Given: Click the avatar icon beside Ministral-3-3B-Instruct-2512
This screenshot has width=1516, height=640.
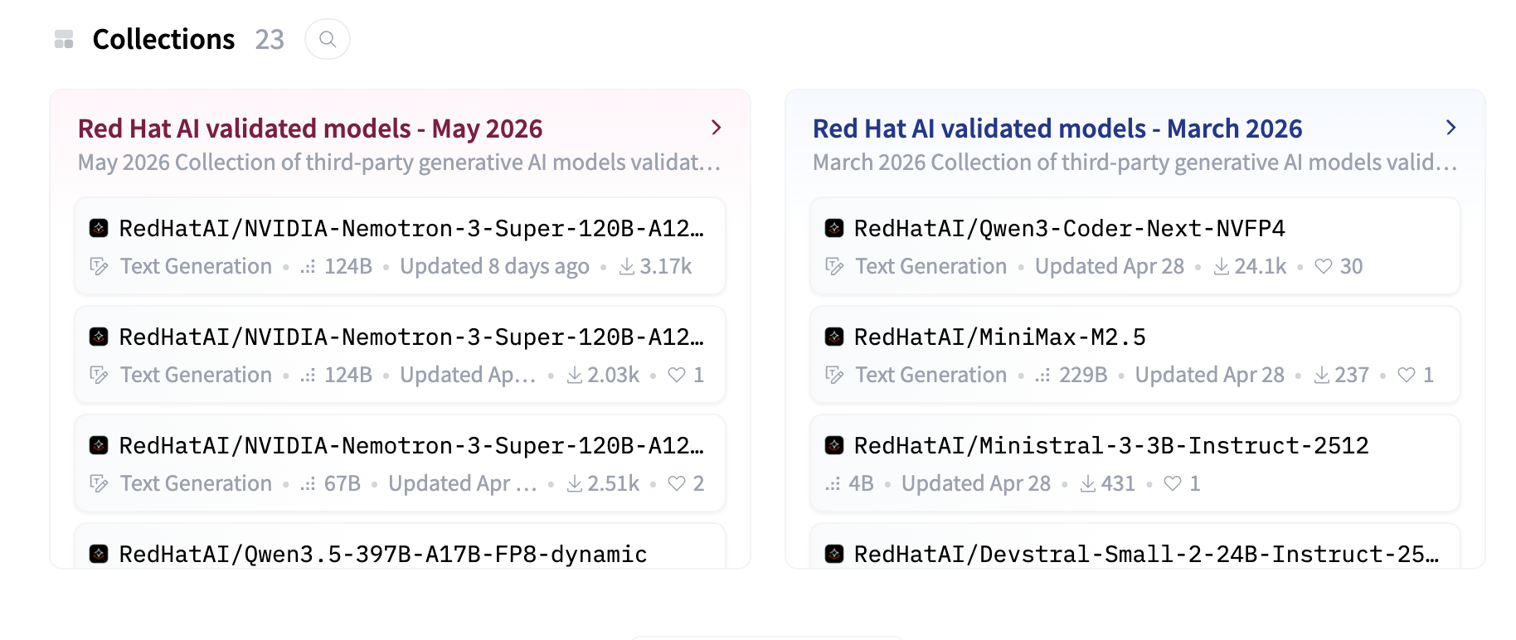Looking at the screenshot, I should click(x=834, y=445).
